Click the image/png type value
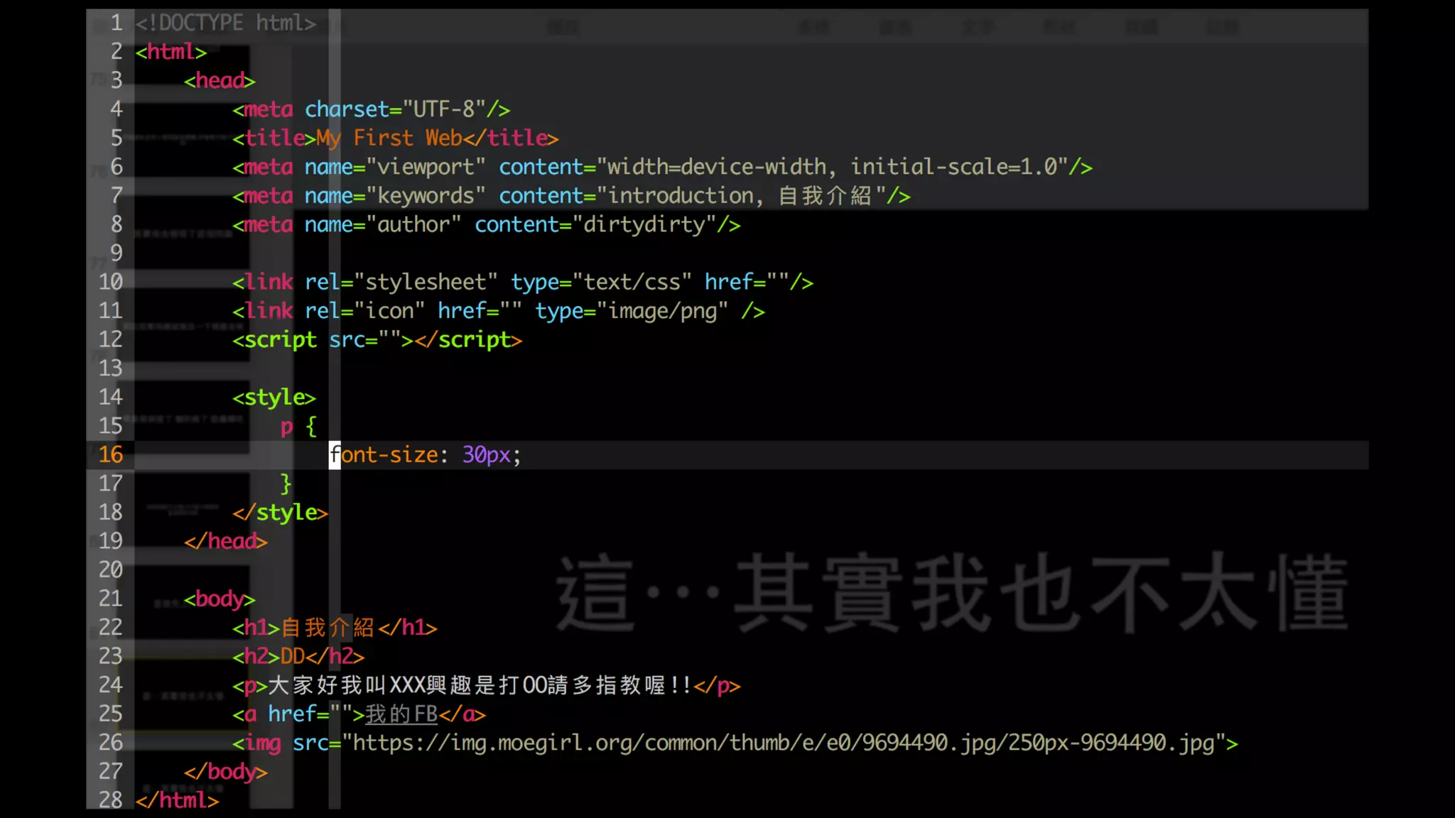Screen dimensions: 1455x818 point(662,311)
